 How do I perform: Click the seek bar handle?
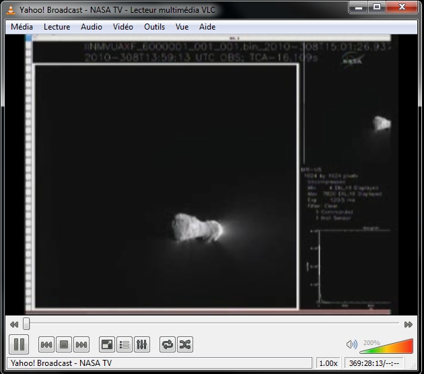click(x=26, y=324)
